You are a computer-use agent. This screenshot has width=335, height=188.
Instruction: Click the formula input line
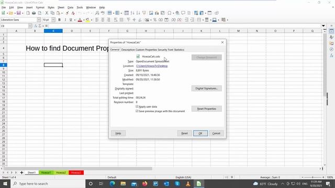tap(185, 26)
